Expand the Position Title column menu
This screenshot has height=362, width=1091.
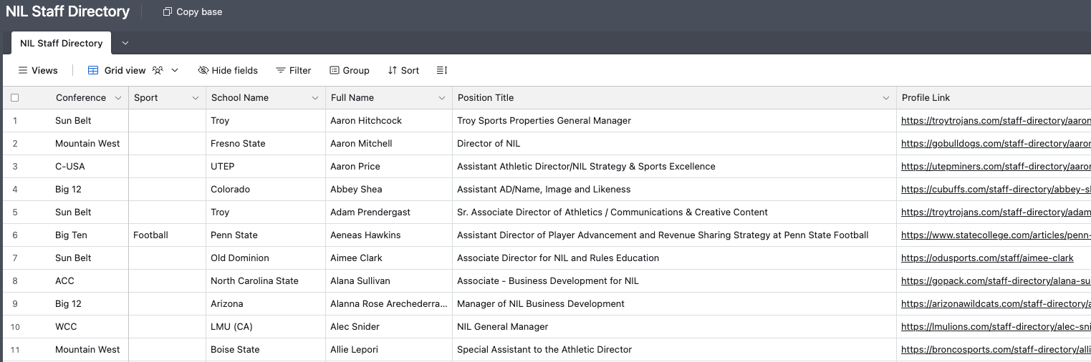886,98
